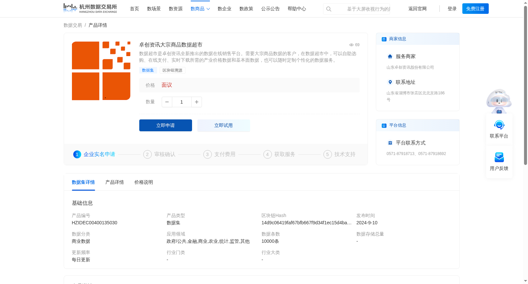Image resolution: width=528 pixels, height=284 pixels.
Task: Click the publish date 2024-9-10
Action: pos(367,223)
